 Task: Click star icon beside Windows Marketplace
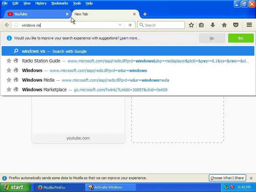click(x=9, y=90)
